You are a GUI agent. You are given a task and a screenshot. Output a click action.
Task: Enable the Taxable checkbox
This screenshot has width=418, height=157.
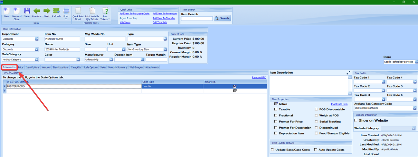pyautogui.click(x=276, y=109)
